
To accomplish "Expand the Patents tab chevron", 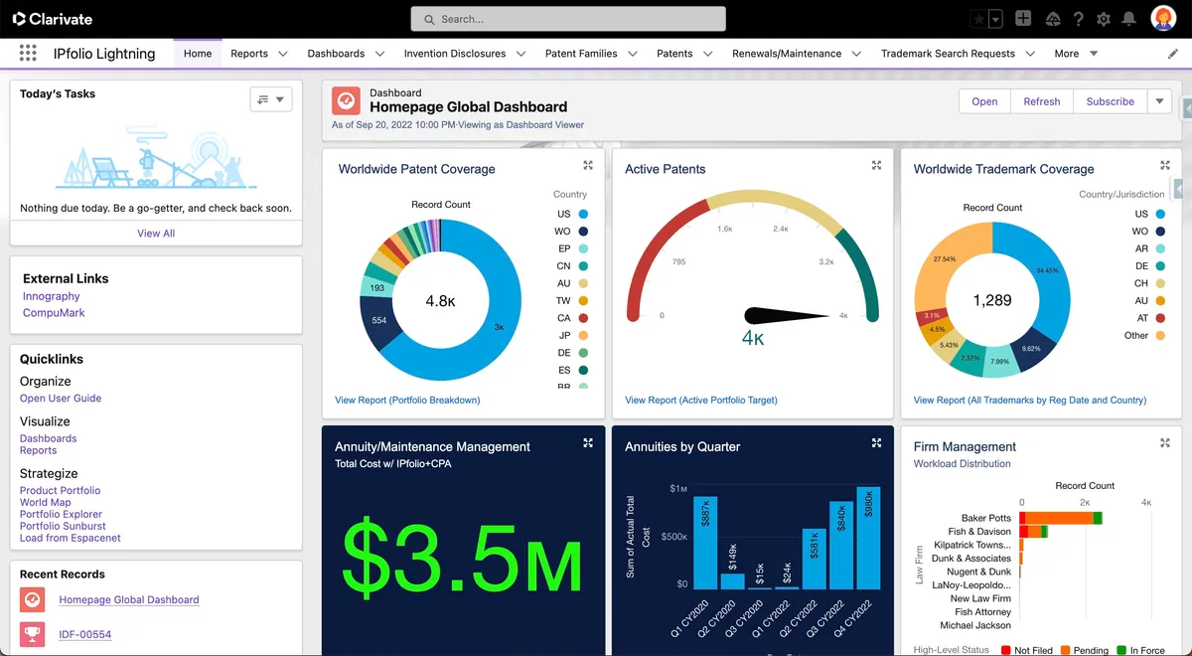I will click(708, 54).
